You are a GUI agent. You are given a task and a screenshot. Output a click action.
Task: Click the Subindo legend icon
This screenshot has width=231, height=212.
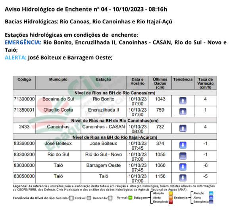71,198
